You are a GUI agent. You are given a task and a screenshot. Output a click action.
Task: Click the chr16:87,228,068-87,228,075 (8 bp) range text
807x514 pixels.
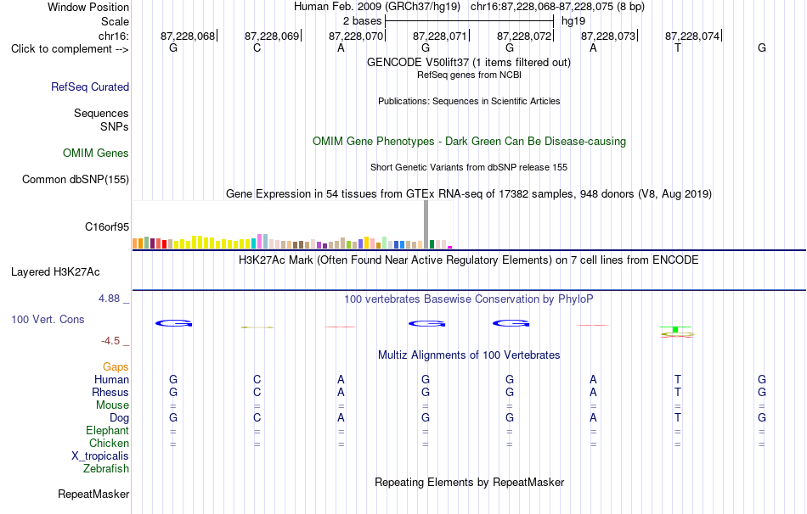[x=557, y=7]
